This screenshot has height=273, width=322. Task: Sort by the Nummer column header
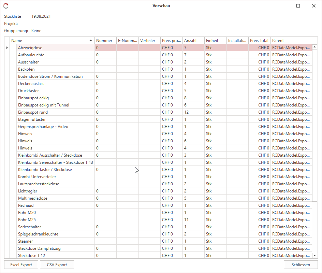pyautogui.click(x=105, y=41)
